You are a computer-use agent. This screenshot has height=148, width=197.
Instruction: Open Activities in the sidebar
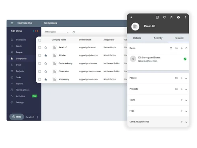(20, 96)
